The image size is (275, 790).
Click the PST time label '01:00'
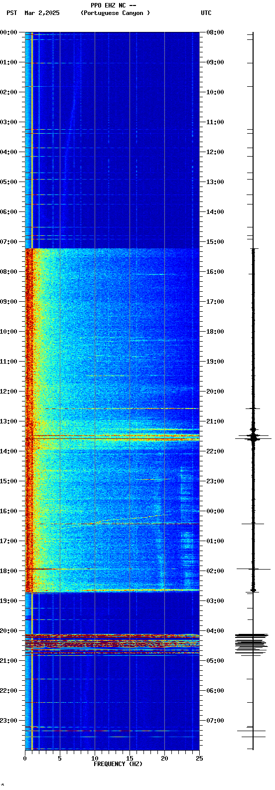click(8, 62)
